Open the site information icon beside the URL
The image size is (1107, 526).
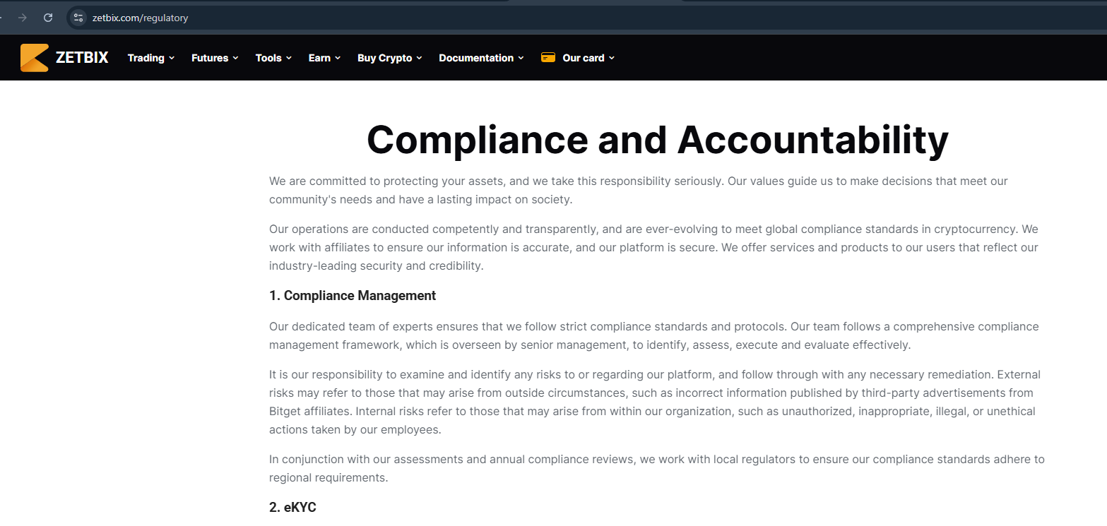pos(78,18)
